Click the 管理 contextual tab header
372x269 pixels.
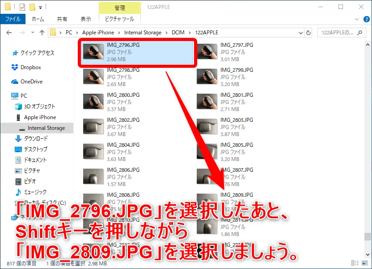[120, 8]
